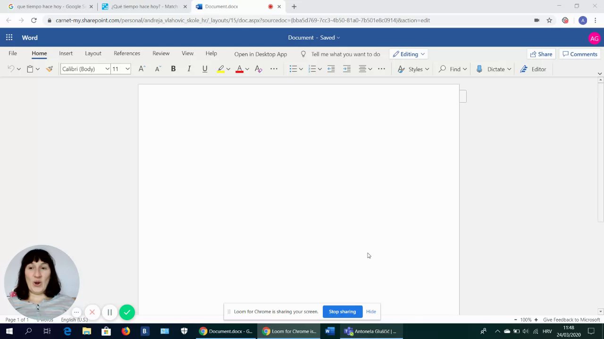Switch to the View tab
Image resolution: width=604 pixels, height=339 pixels.
[187, 54]
